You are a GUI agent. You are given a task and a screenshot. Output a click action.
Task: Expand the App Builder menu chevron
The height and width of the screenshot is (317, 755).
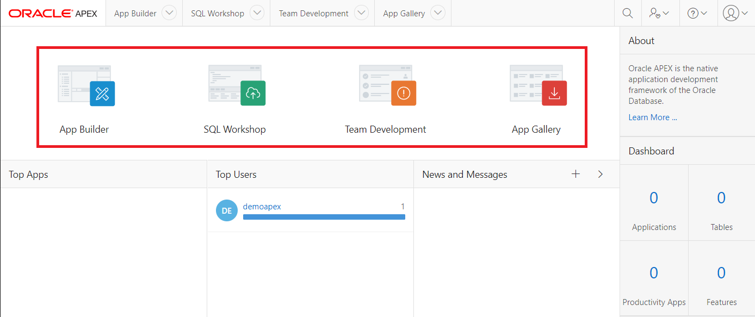click(x=169, y=13)
